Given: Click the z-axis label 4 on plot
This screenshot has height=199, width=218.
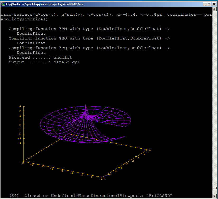Looking at the screenshot, I should pyautogui.click(x=20, y=107).
